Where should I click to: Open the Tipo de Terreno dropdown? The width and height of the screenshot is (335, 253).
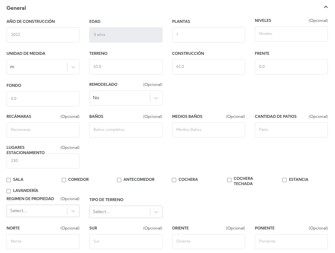126,212
